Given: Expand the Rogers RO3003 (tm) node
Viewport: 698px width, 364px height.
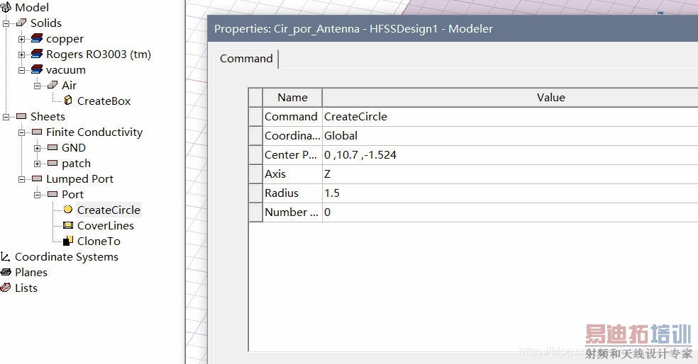Looking at the screenshot, I should (x=21, y=55).
